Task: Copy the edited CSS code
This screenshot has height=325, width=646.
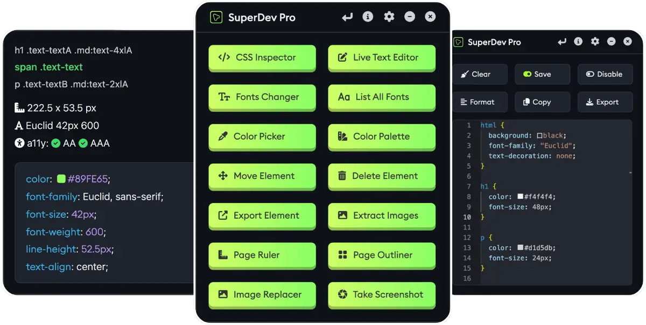Action: (x=542, y=102)
